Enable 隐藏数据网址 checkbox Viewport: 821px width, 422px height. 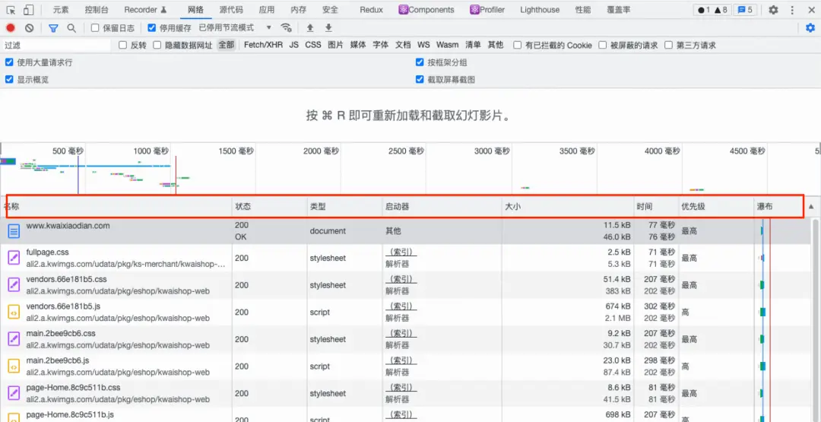pyautogui.click(x=157, y=46)
